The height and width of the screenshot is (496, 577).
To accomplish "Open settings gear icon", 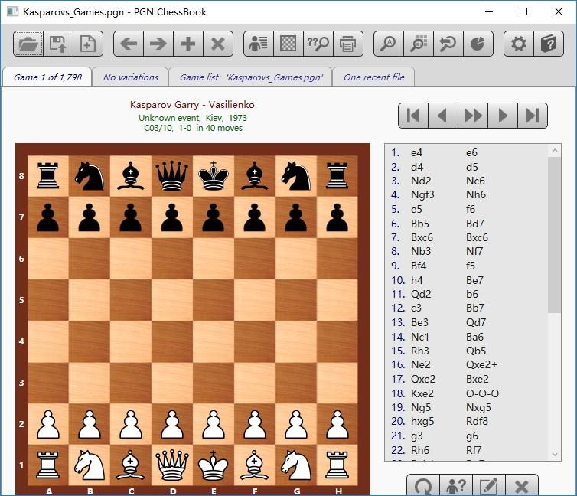I will (519, 44).
